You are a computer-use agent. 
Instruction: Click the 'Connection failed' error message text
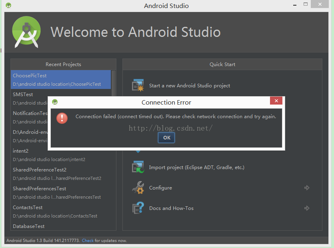click(176, 117)
